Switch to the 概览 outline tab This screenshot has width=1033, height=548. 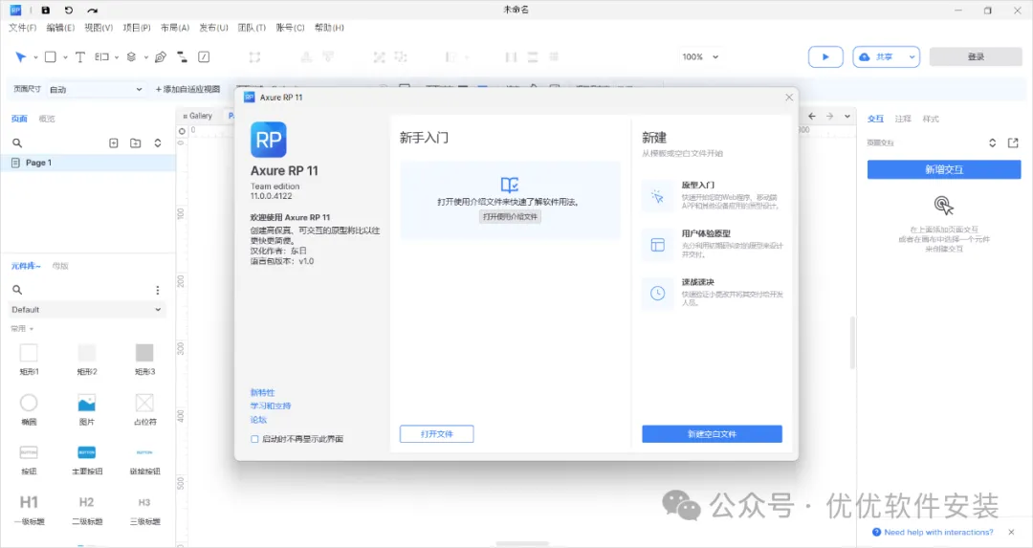point(47,119)
